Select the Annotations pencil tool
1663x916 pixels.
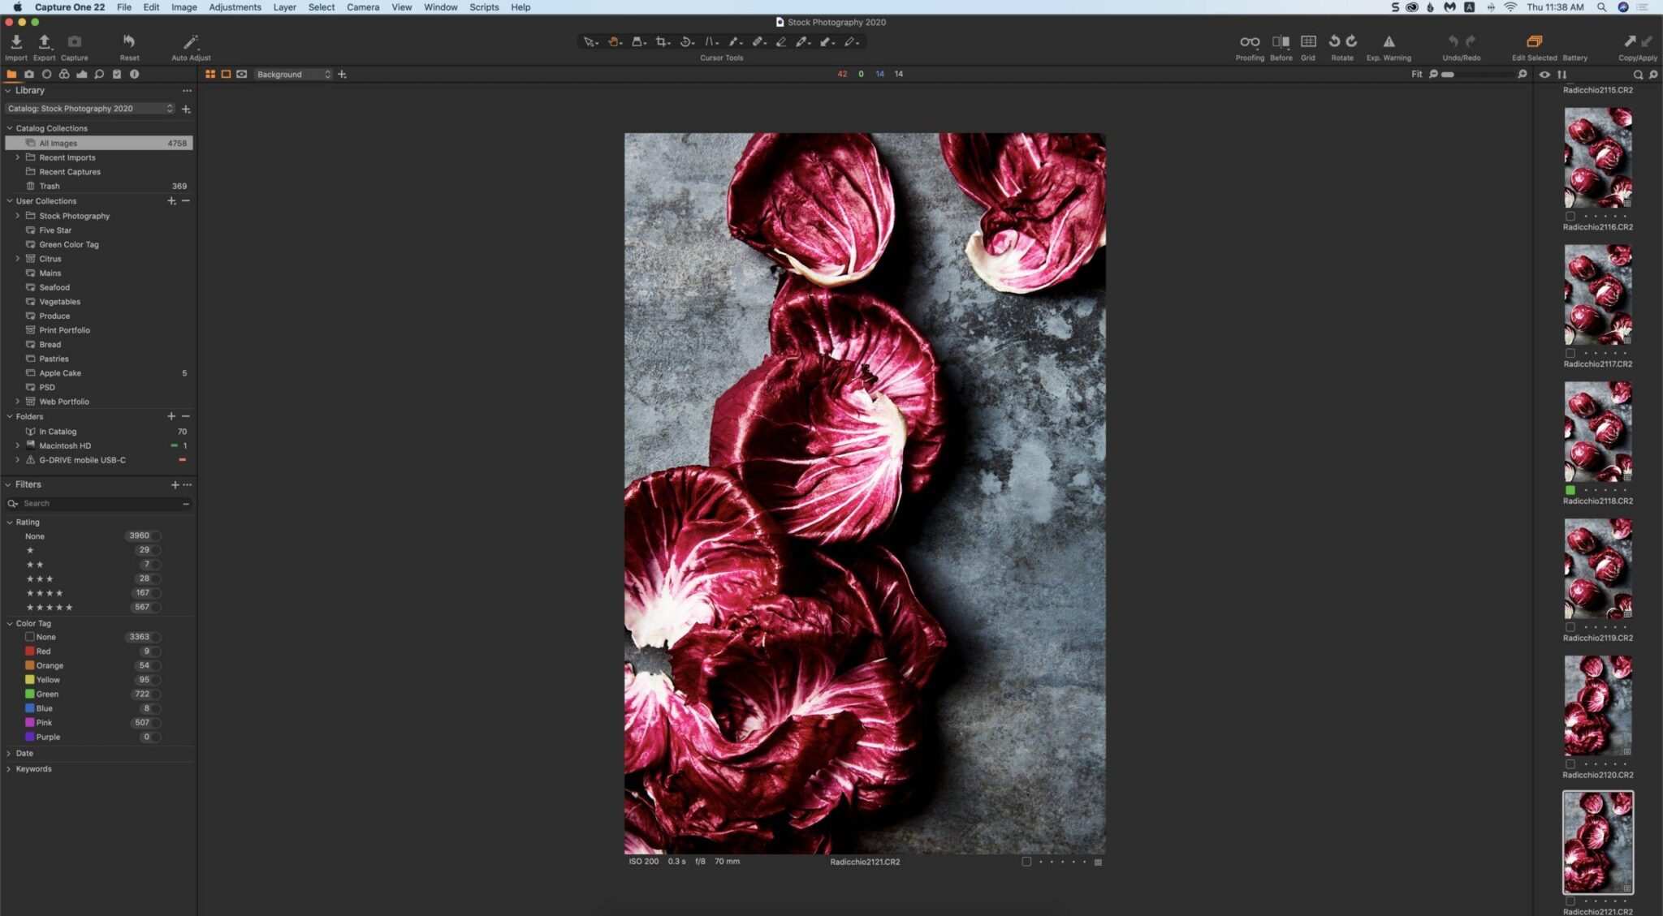pyautogui.click(x=851, y=41)
